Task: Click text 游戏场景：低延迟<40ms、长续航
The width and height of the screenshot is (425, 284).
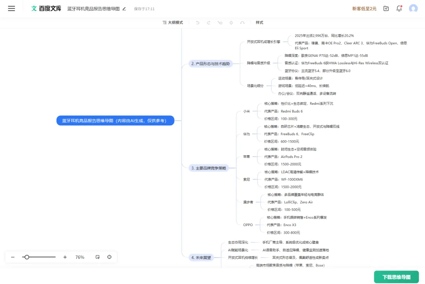Action: [303, 86]
